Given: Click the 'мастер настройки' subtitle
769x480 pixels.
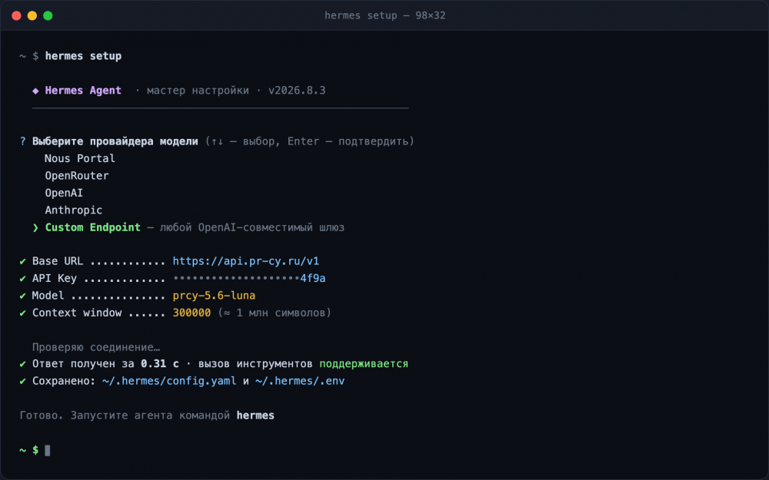Looking at the screenshot, I should [x=198, y=91].
